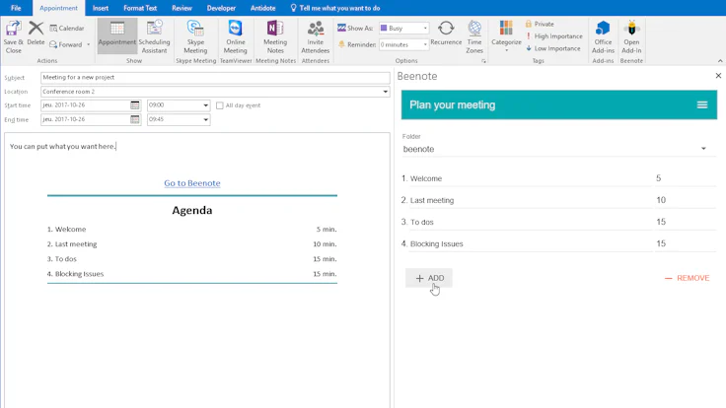Screen dimensions: 726x408
Task: Set Low Importance tag
Action: [552, 48]
